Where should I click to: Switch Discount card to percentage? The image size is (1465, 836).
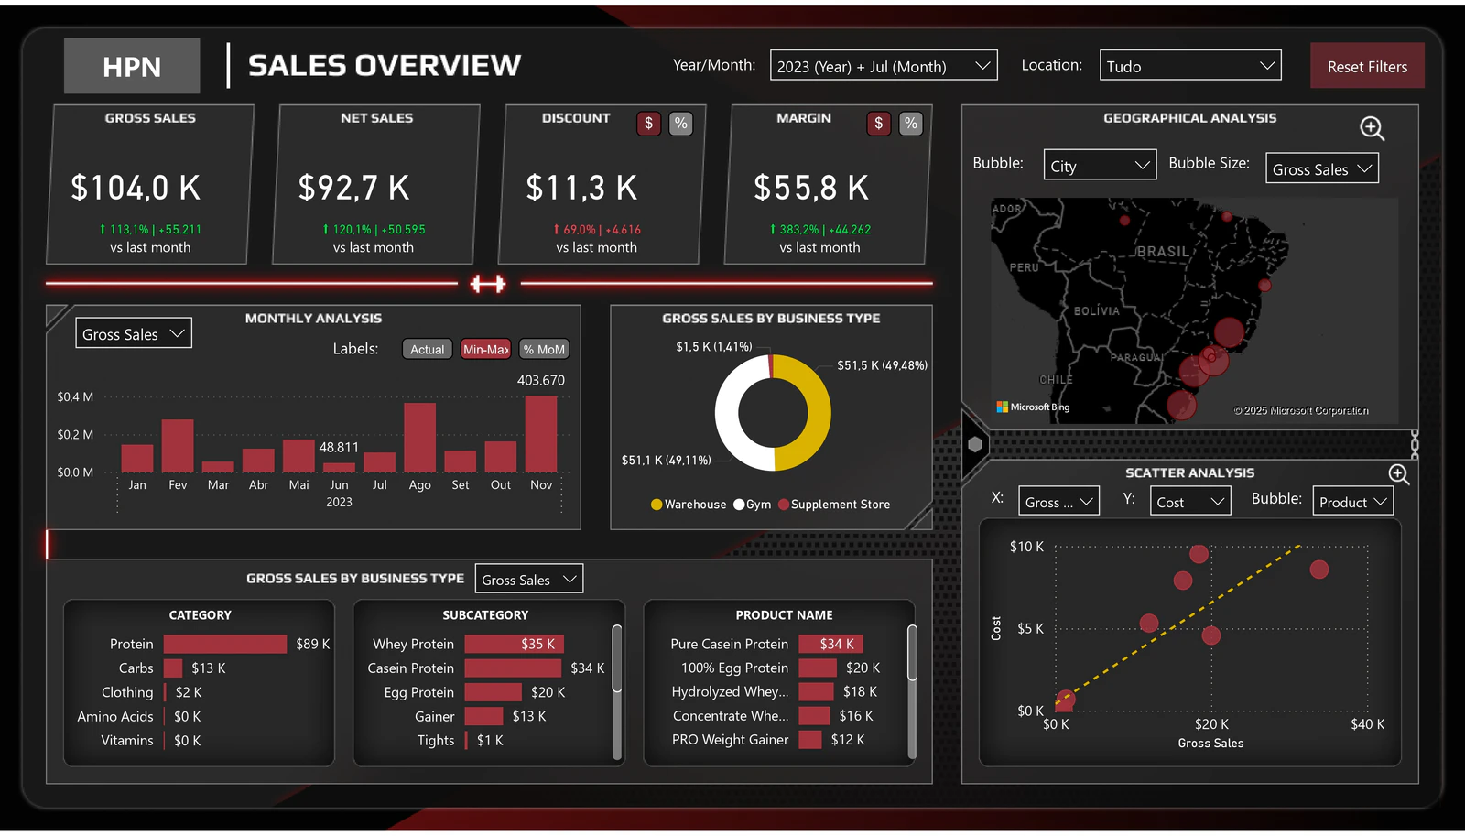[680, 124]
